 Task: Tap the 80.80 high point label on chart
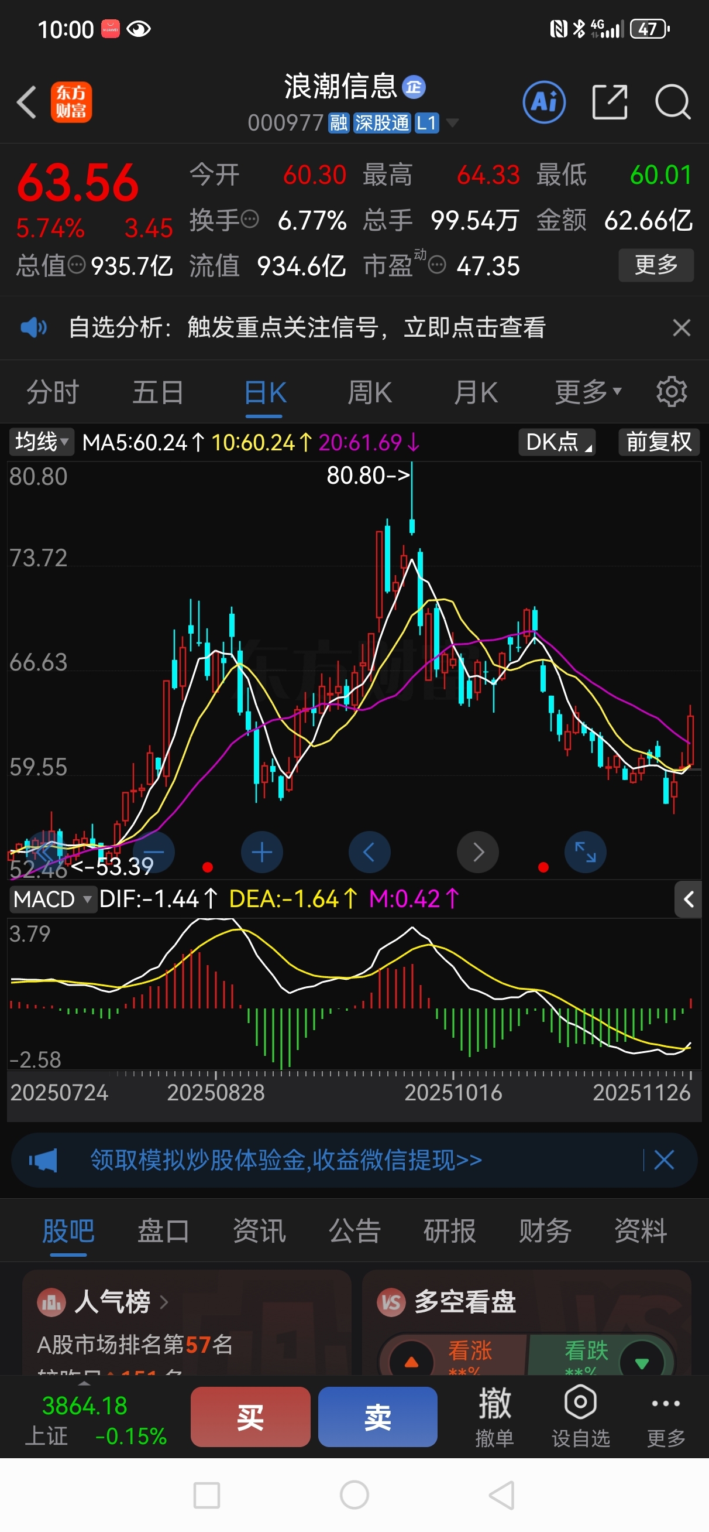click(x=368, y=475)
